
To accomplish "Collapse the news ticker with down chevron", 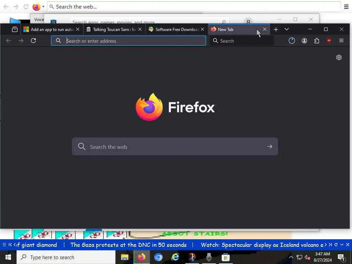I will point(342,245).
